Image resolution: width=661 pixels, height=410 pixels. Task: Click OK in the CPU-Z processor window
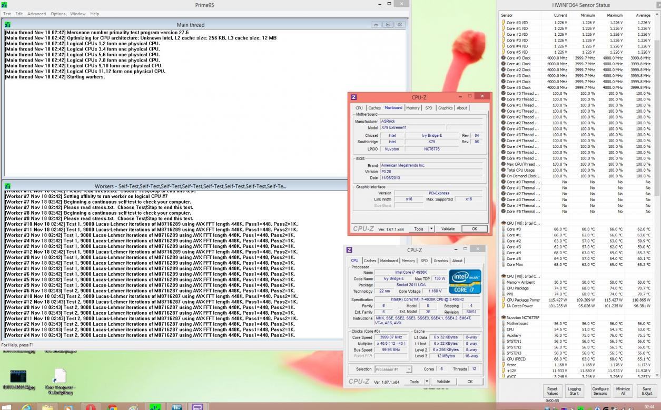click(x=470, y=382)
